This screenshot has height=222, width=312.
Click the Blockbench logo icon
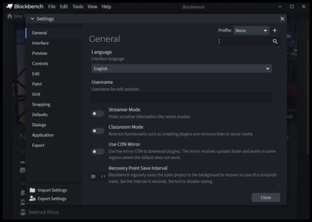pos(9,6)
